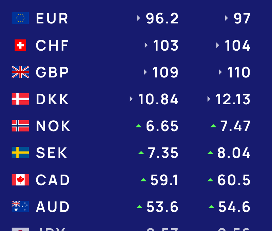
Task: Click the Swedish flag icon
Action: click(20, 153)
